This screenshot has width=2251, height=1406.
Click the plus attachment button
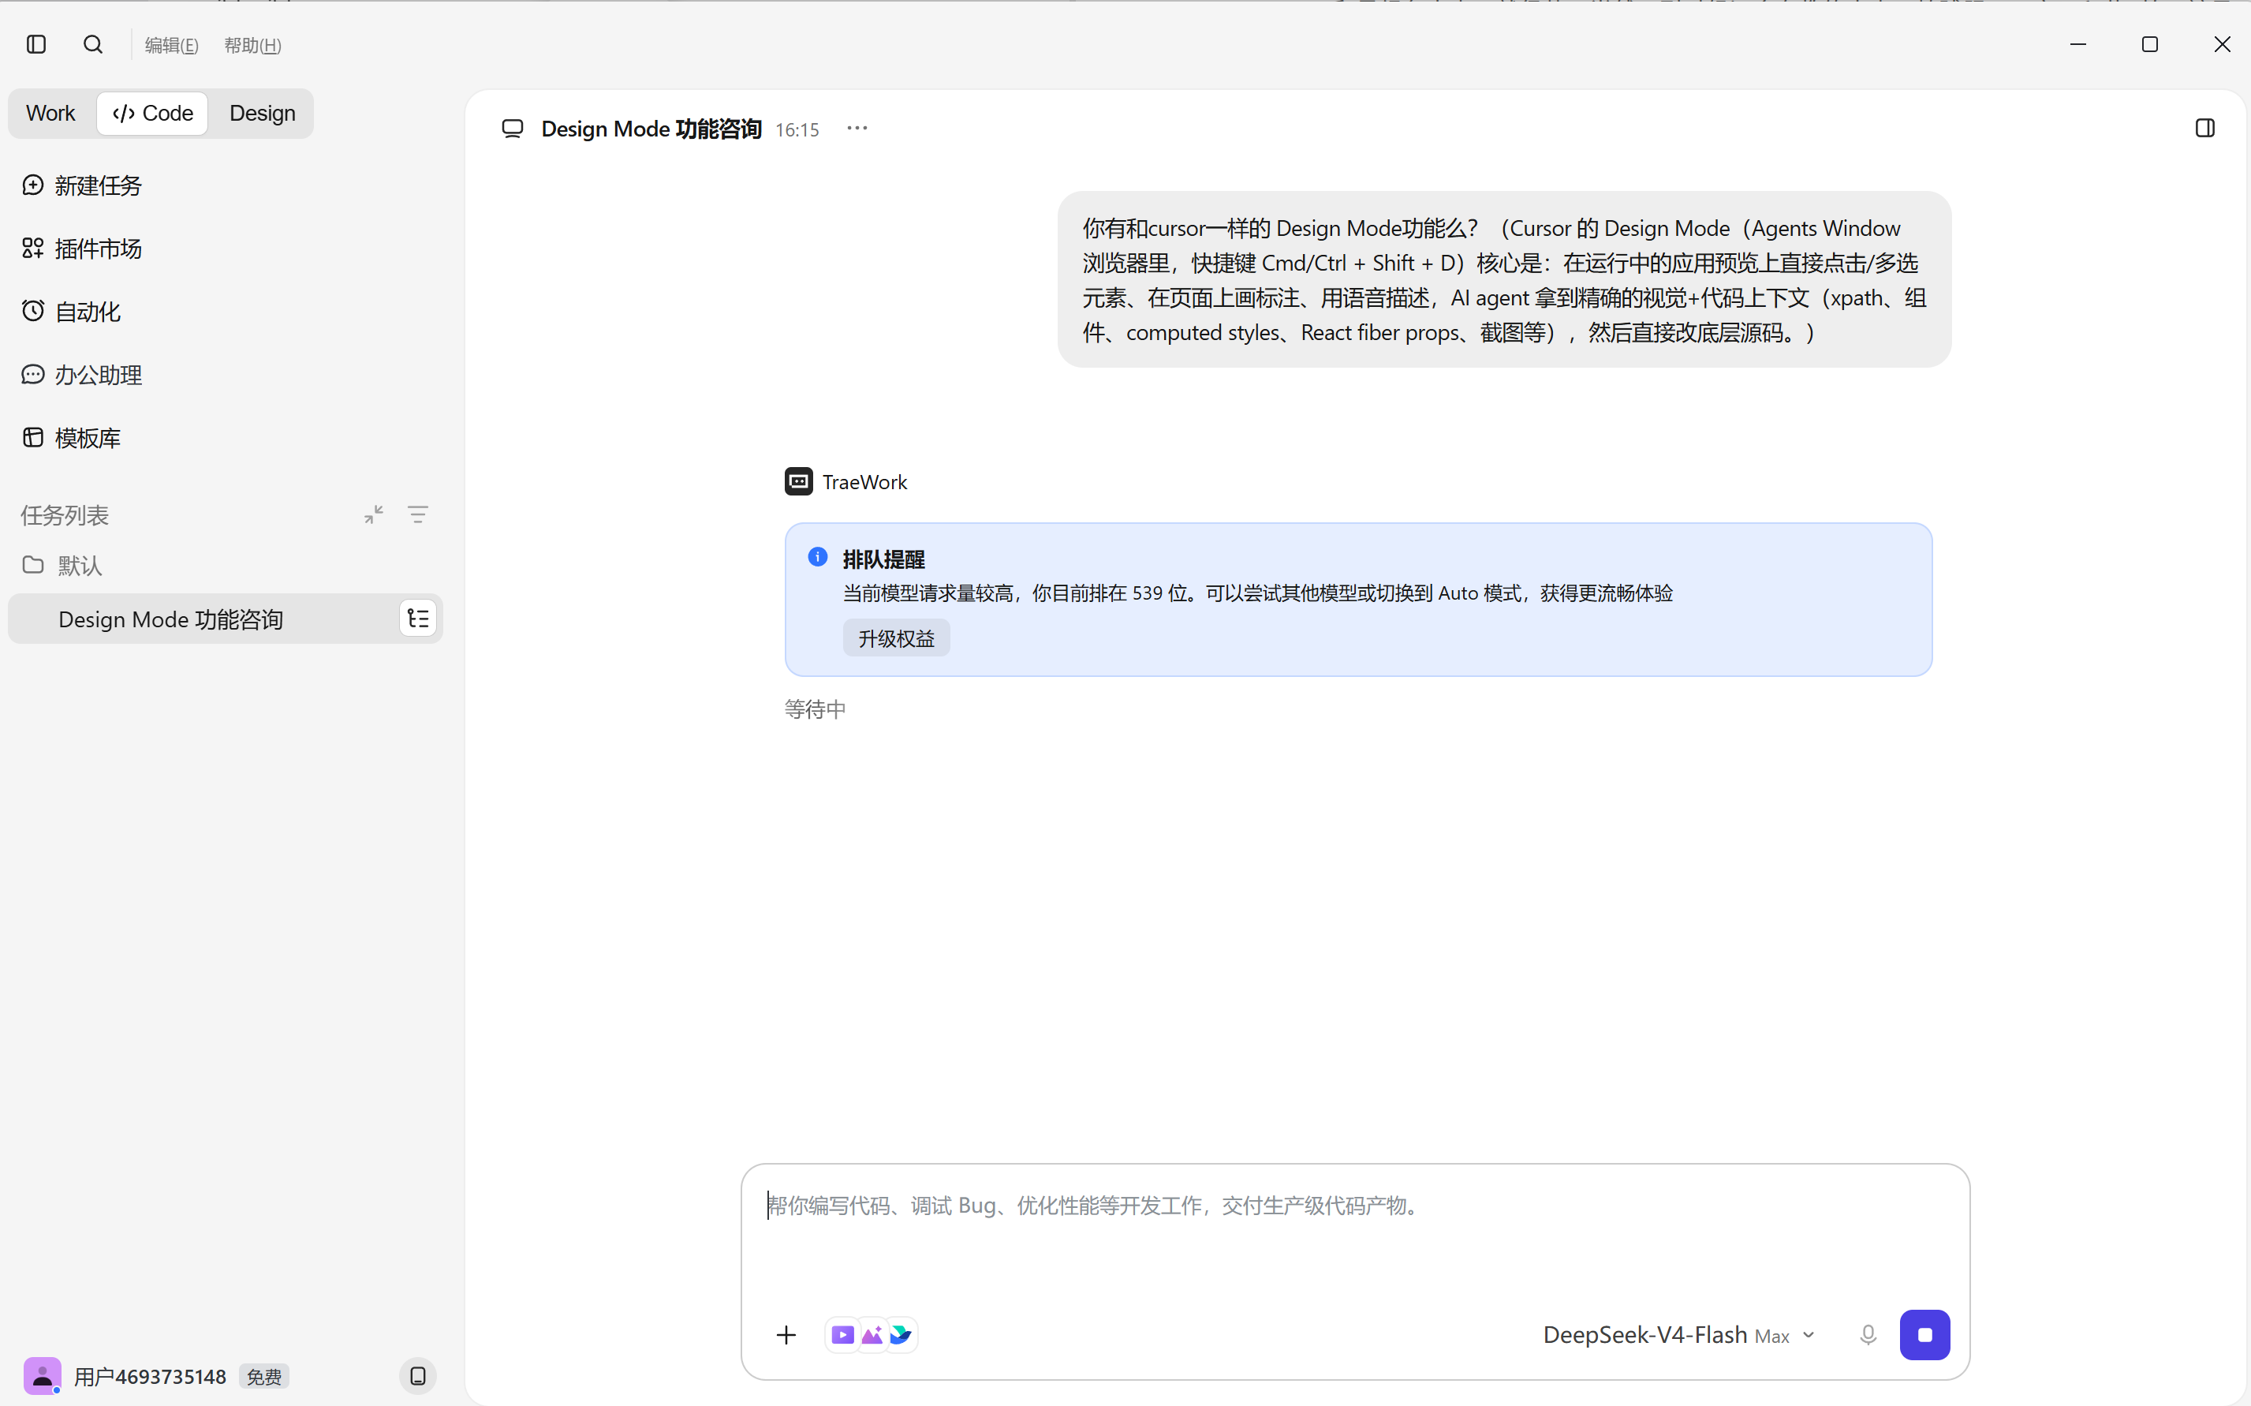786,1335
